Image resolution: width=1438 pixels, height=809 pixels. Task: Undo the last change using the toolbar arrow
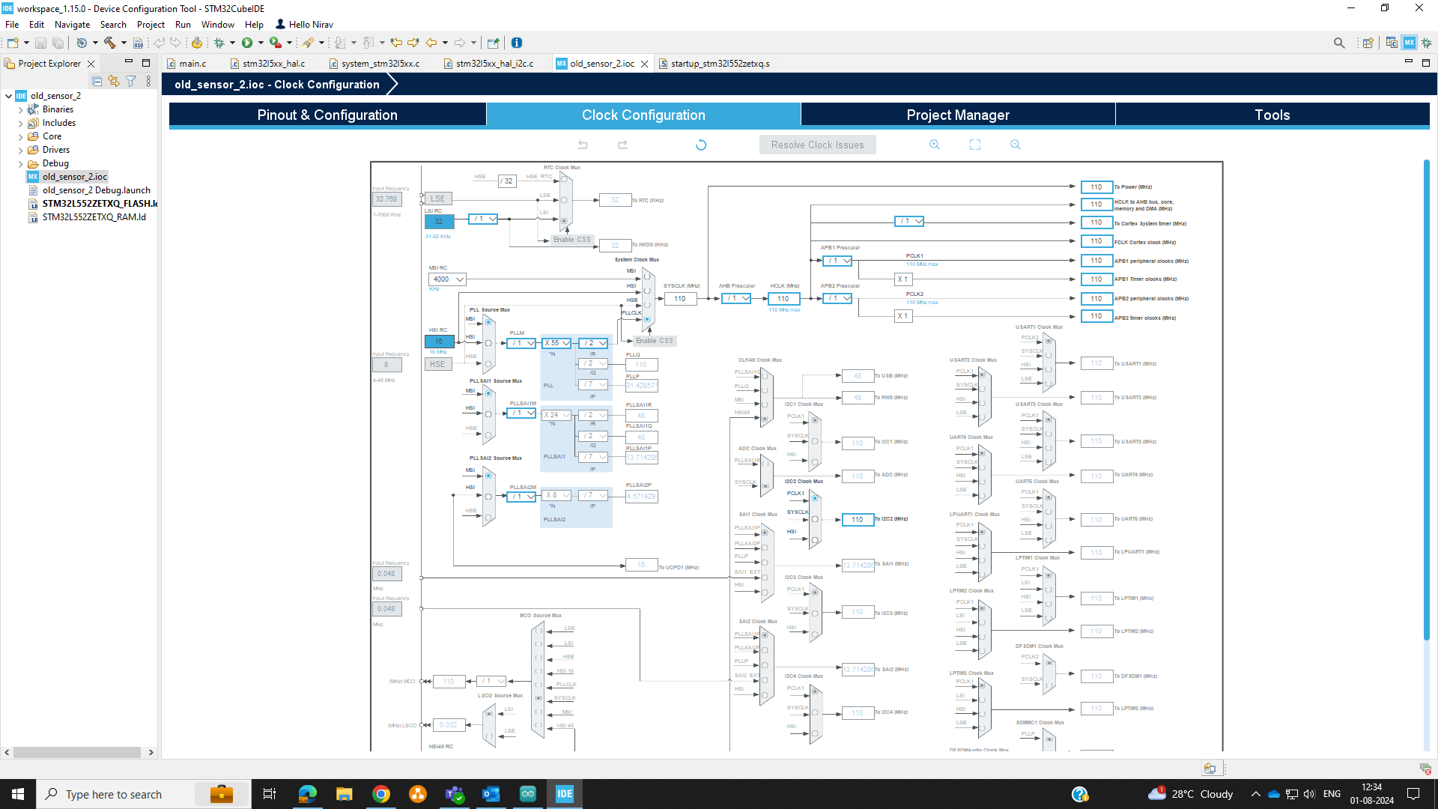[583, 144]
